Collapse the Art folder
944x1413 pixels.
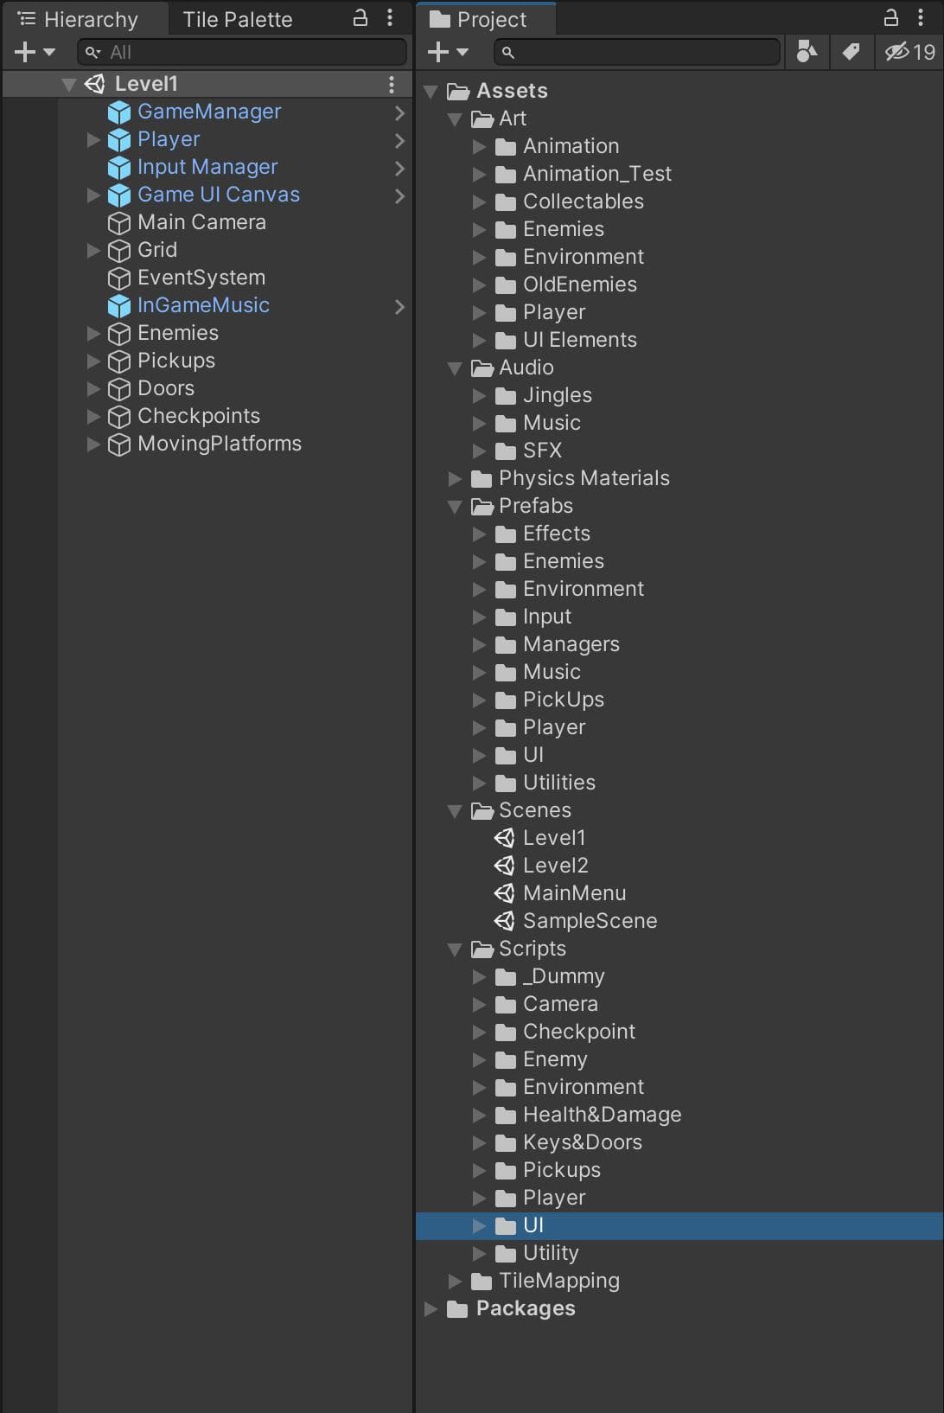click(x=455, y=119)
